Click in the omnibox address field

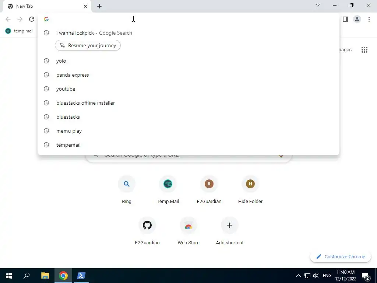188,19
